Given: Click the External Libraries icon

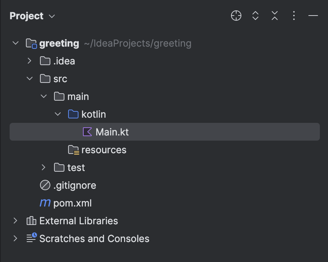Looking at the screenshot, I should [31, 221].
